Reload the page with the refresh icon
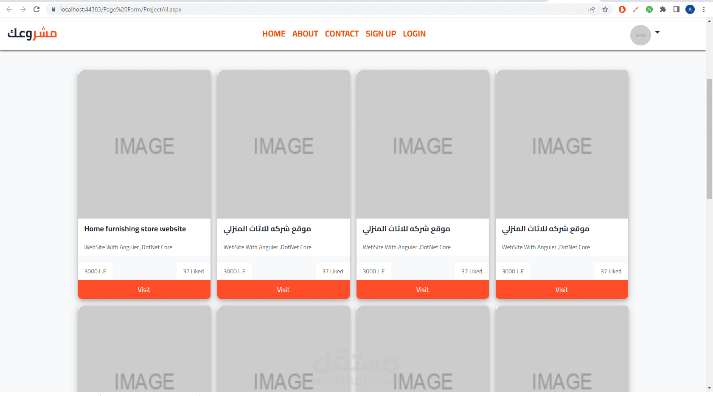713x396 pixels. pos(36,9)
